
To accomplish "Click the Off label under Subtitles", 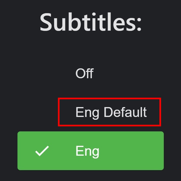I will [84, 73].
